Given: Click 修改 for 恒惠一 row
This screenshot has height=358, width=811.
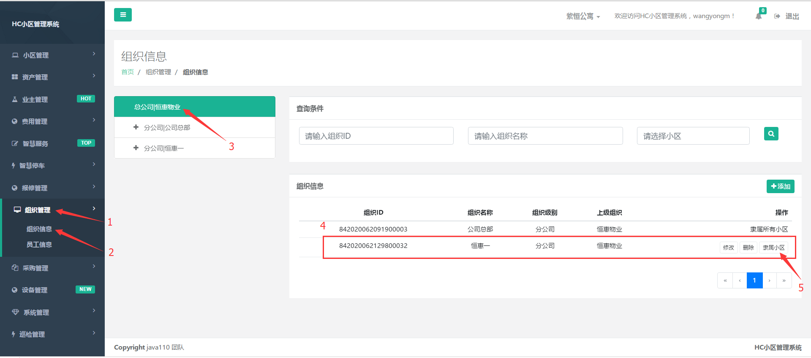Looking at the screenshot, I should (729, 248).
